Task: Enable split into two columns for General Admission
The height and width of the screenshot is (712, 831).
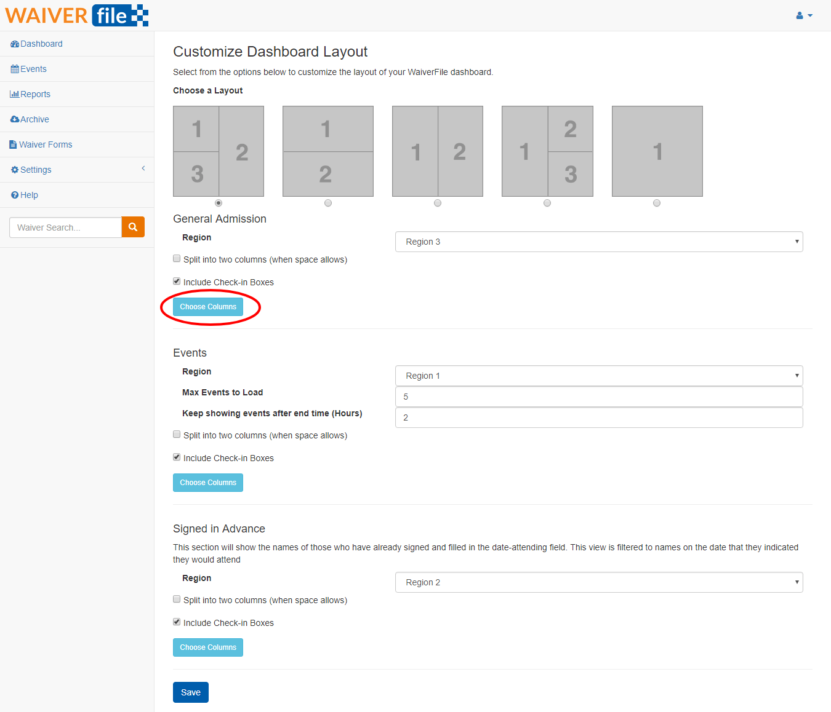Action: pyautogui.click(x=177, y=259)
